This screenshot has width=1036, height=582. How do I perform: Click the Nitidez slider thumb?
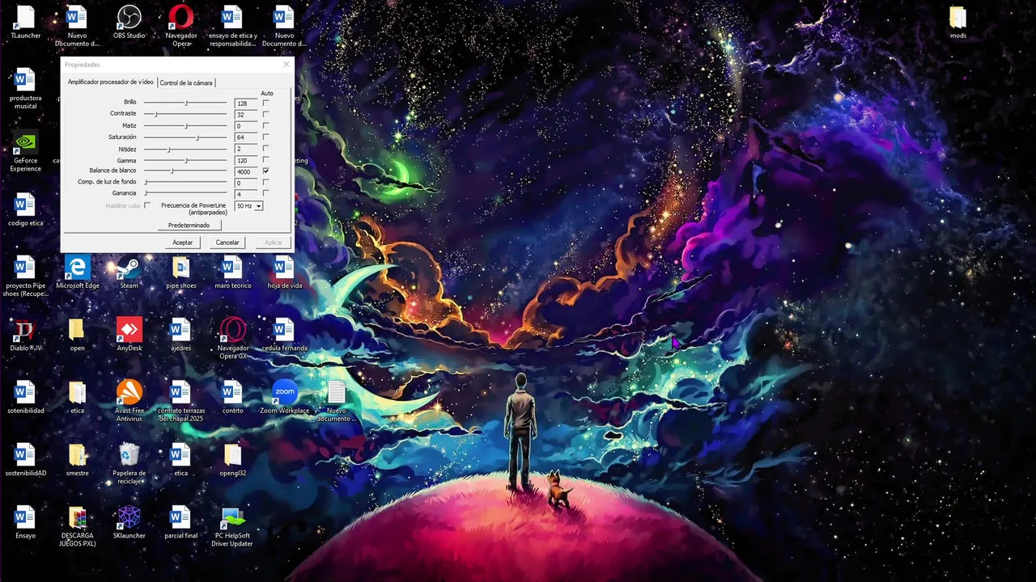(168, 149)
